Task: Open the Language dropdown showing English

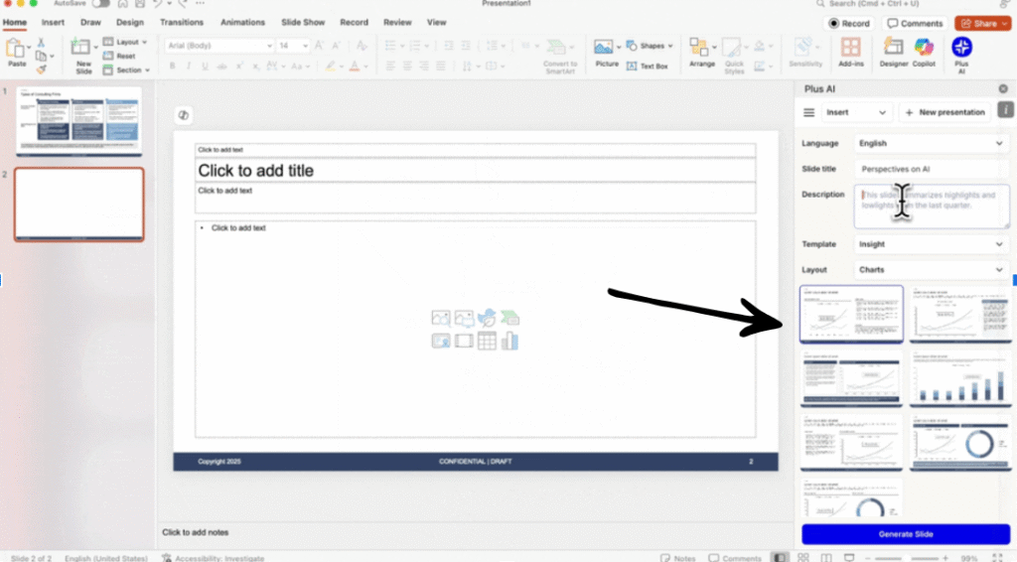Action: tap(931, 143)
